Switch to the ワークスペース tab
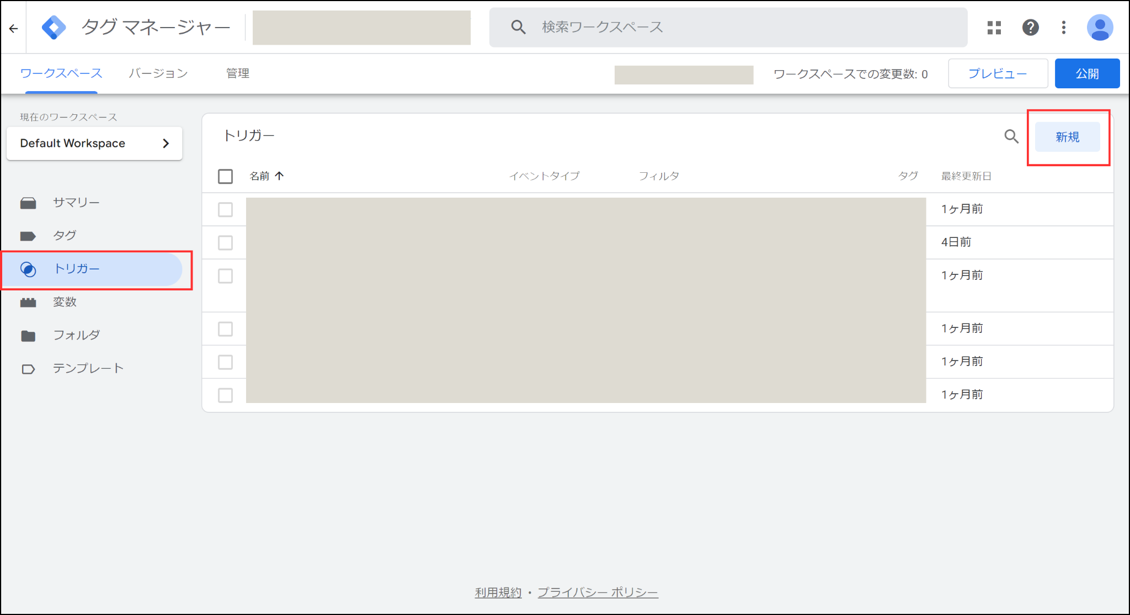The image size is (1130, 615). [61, 73]
